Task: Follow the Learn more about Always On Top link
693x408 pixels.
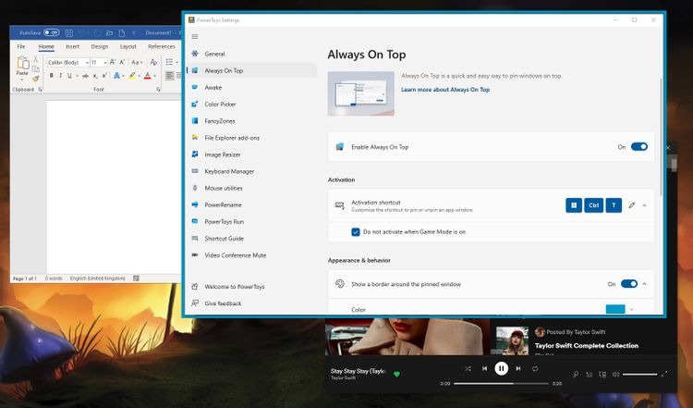Action: coord(445,90)
